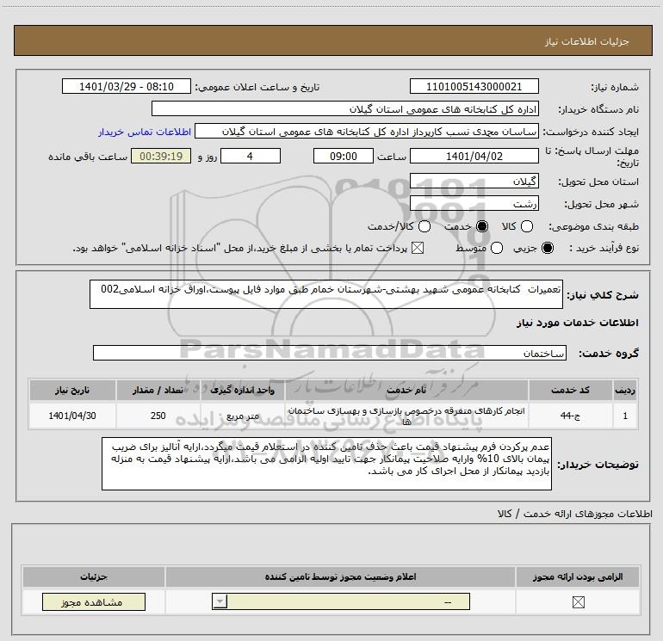Click the unit cell متر مربع
The height and width of the screenshot is (641, 663).
(243, 416)
